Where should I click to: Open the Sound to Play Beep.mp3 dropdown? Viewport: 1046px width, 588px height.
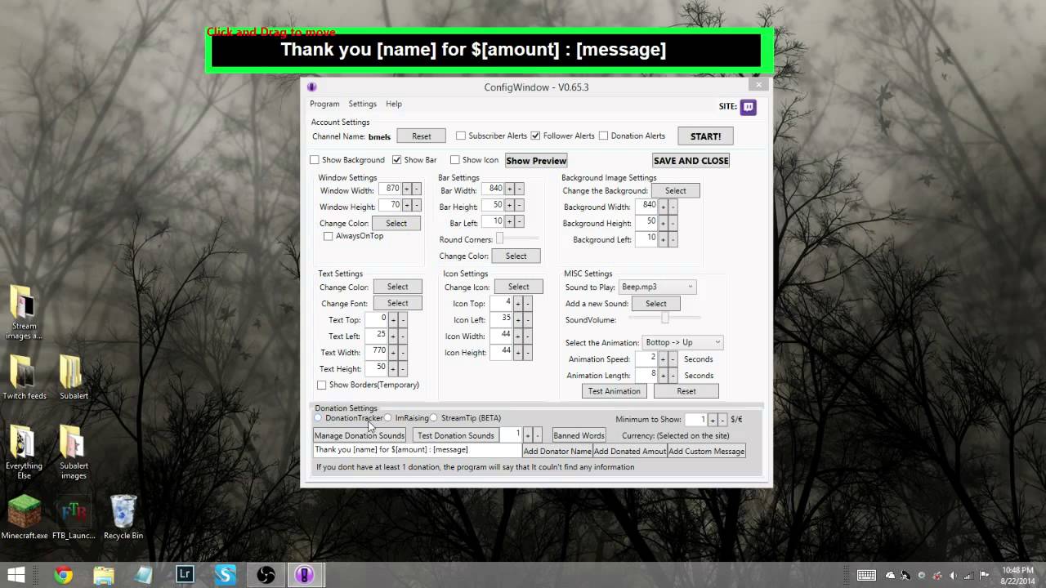(657, 287)
